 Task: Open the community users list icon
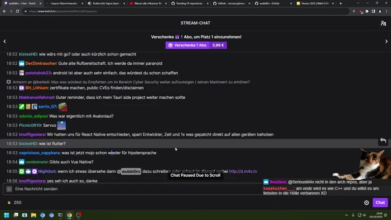pos(383,23)
